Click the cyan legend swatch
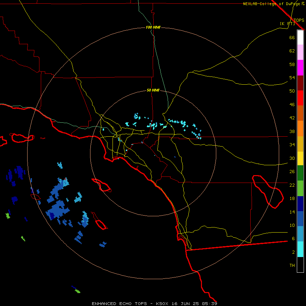306x306 pixels. (300, 249)
